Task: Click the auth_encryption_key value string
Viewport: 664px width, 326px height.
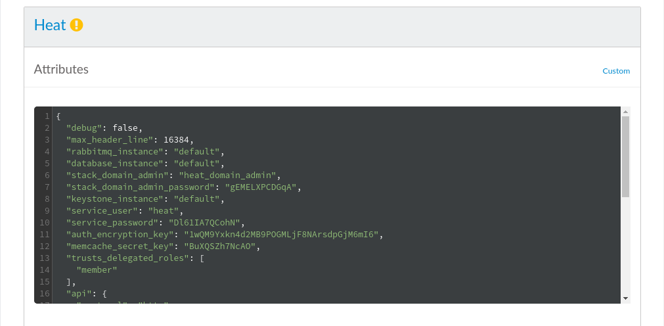Action: 281,235
